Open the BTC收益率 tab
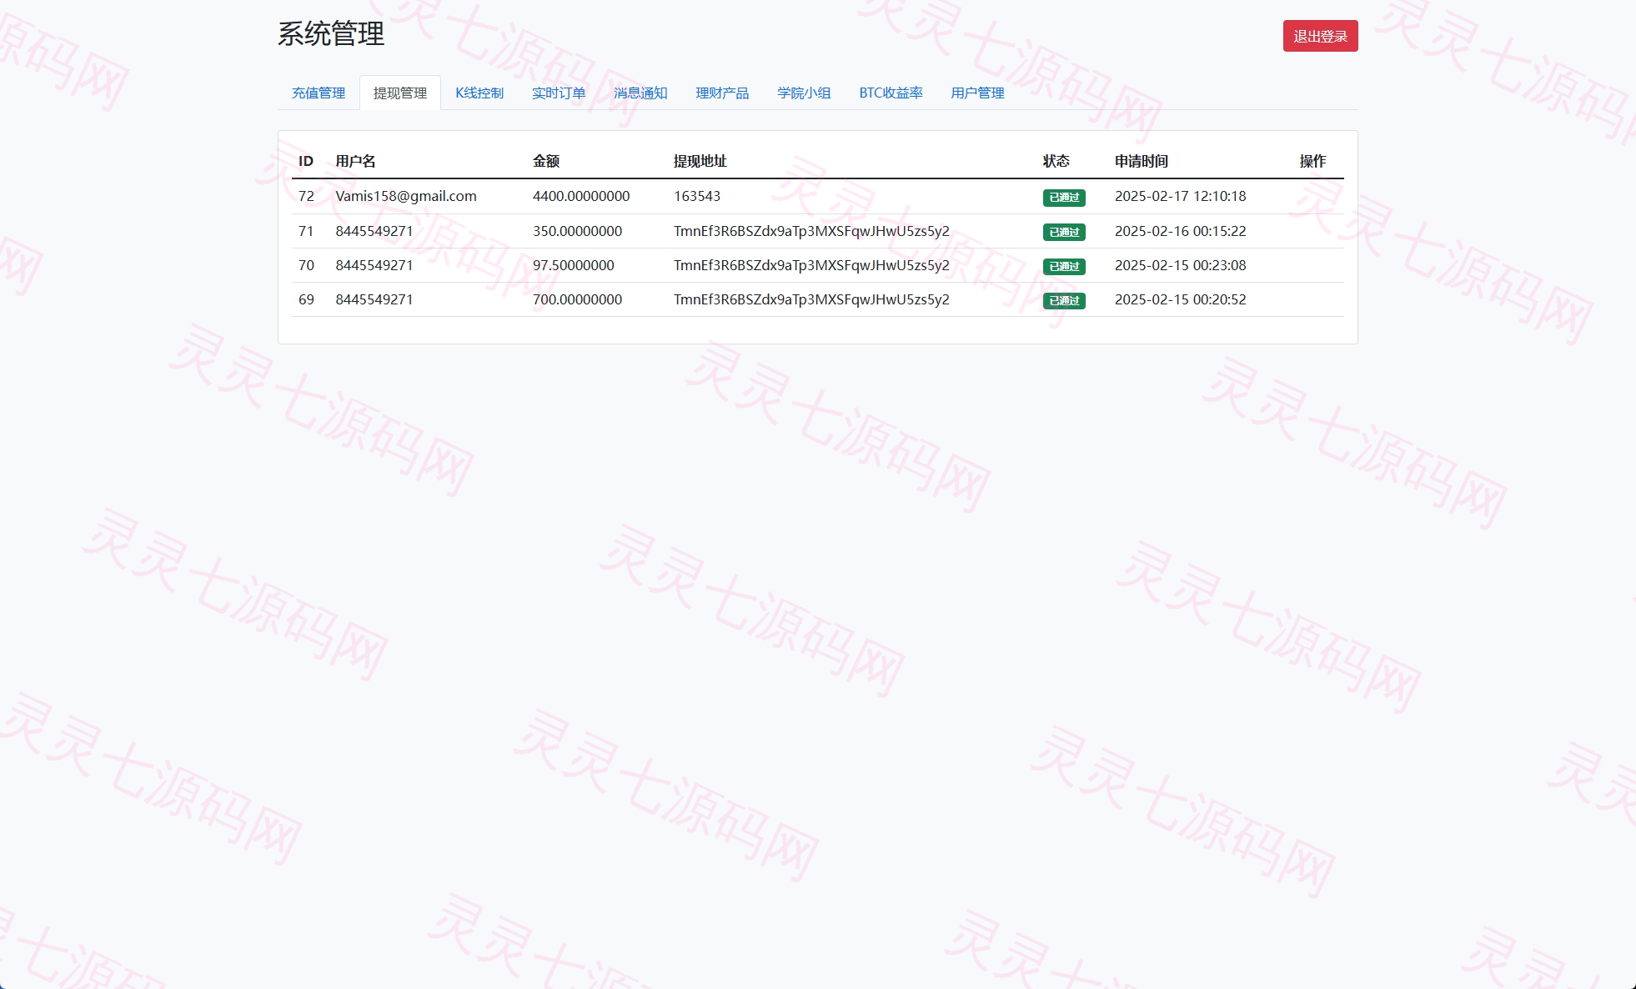The image size is (1636, 989). (x=891, y=93)
